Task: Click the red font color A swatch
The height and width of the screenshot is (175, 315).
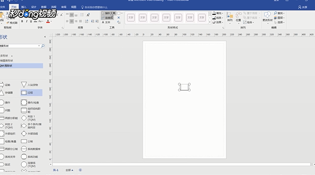Action: tap(48, 21)
